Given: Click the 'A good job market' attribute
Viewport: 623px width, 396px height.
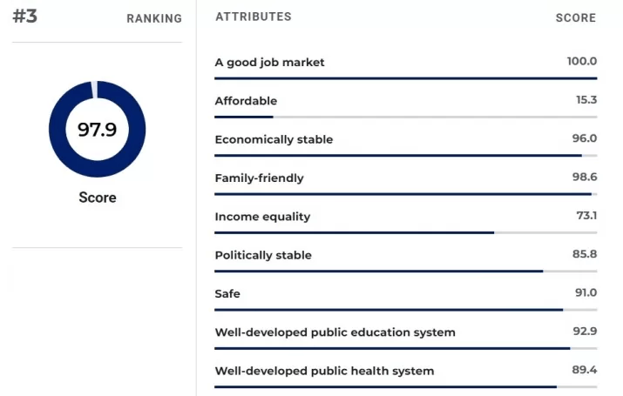Looking at the screenshot, I should 269,63.
